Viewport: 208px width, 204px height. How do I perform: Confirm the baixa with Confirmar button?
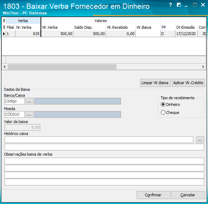tap(153, 195)
